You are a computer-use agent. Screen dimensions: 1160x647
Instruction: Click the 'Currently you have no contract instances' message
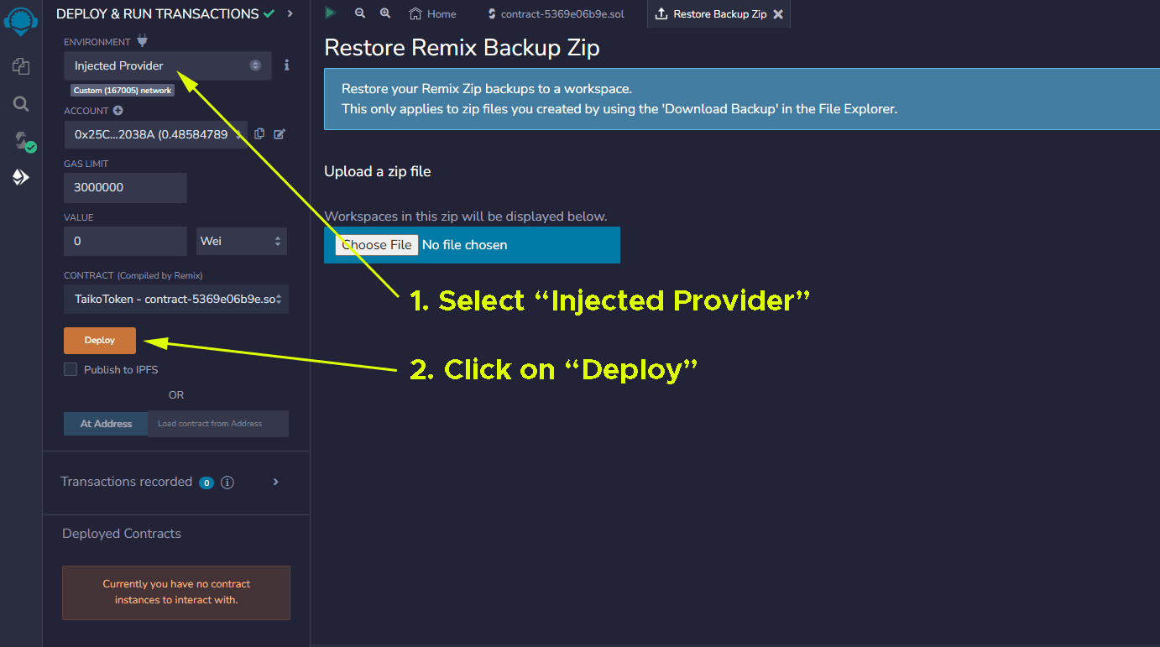point(176,592)
